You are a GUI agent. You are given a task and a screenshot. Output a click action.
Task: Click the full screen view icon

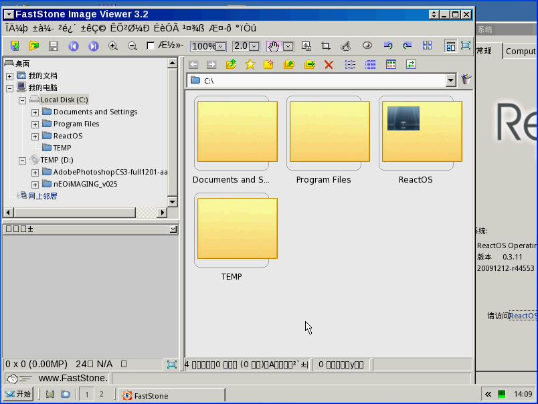(466, 45)
